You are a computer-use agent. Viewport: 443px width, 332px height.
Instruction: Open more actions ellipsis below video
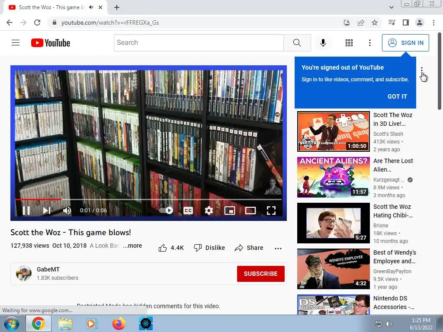[x=278, y=248]
